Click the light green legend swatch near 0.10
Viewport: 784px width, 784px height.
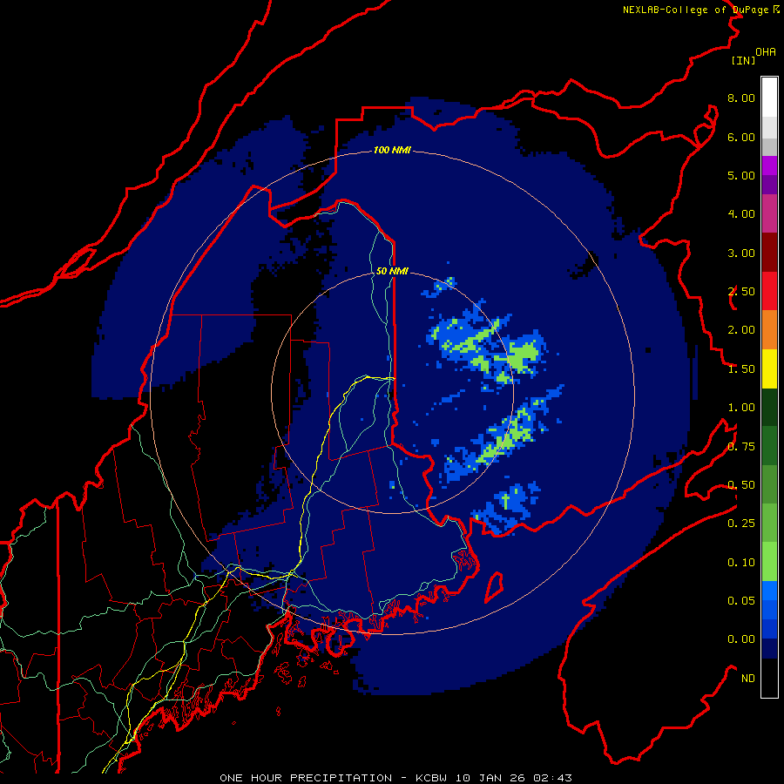(x=769, y=562)
